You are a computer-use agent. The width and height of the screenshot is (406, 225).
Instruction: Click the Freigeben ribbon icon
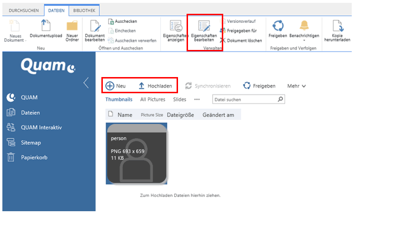(x=277, y=26)
